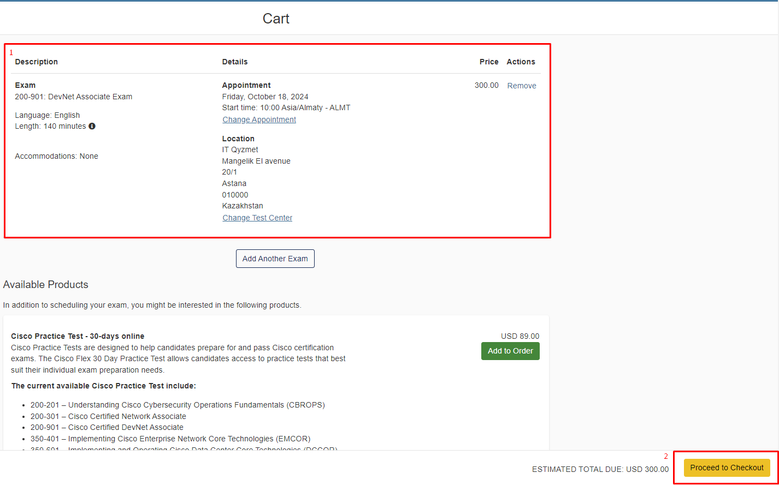
Task: Select the Accommodations: None text
Action: click(x=57, y=156)
